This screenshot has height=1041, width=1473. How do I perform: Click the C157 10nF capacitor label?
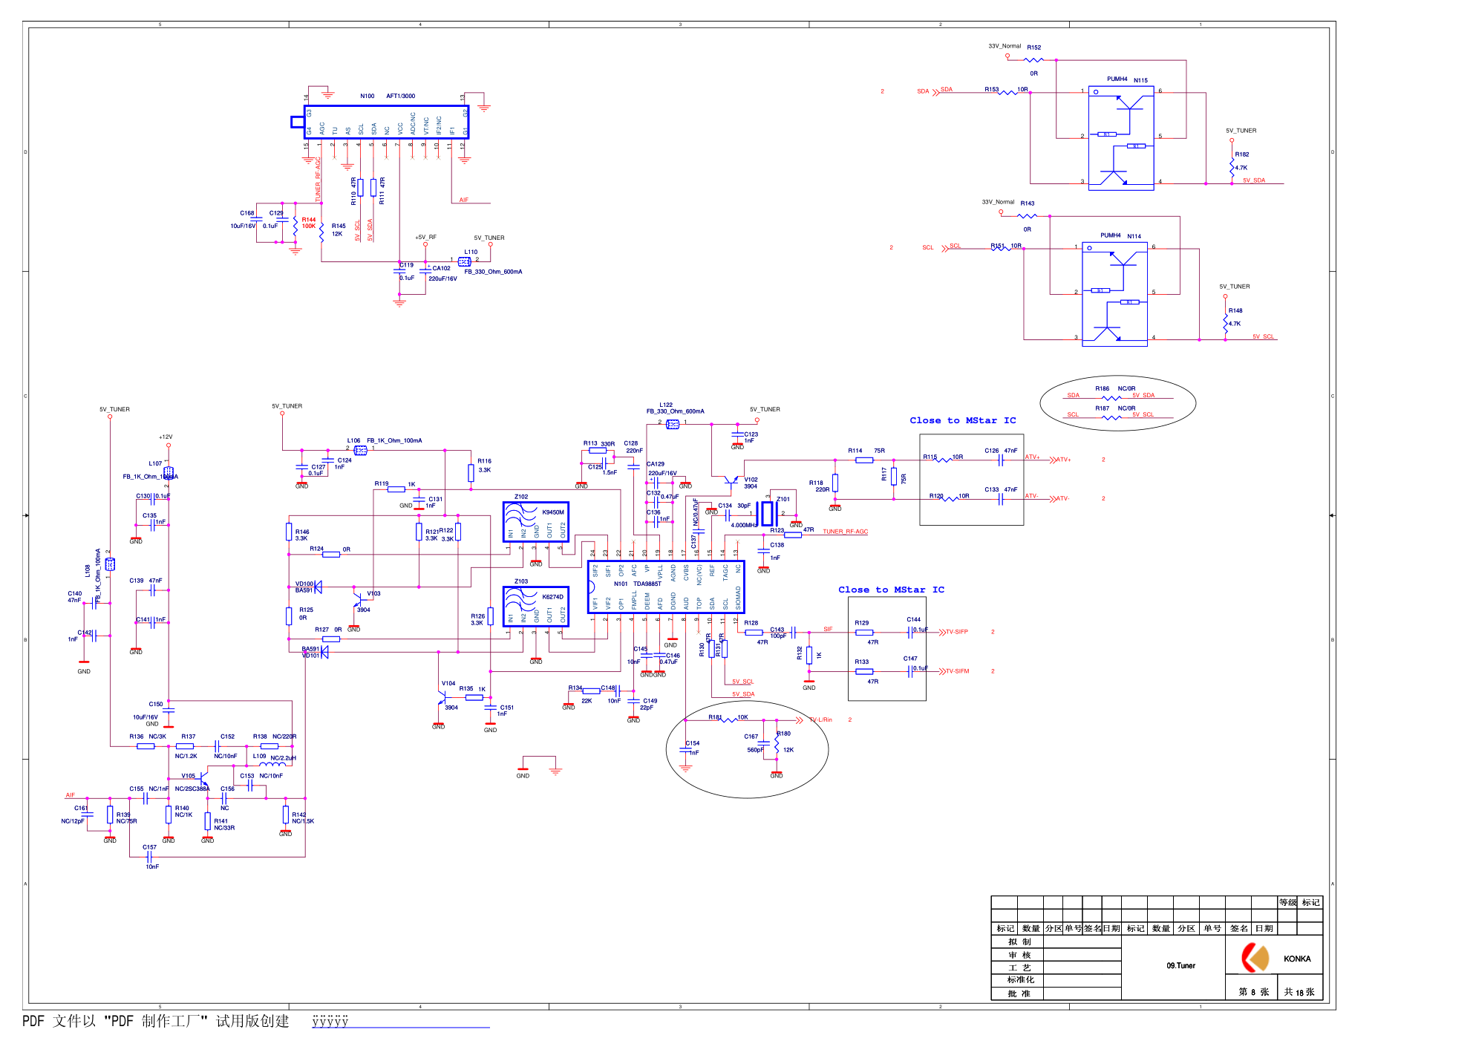151,856
